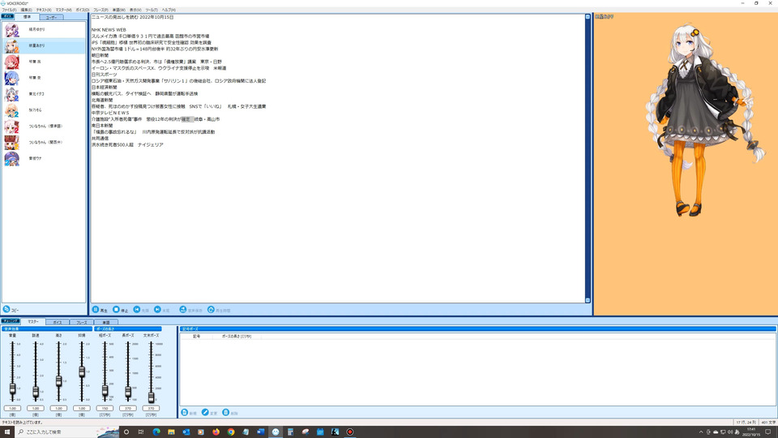Viewport: 778px width, 438px height.
Task: Open the テキスト menu
Action: point(44,10)
